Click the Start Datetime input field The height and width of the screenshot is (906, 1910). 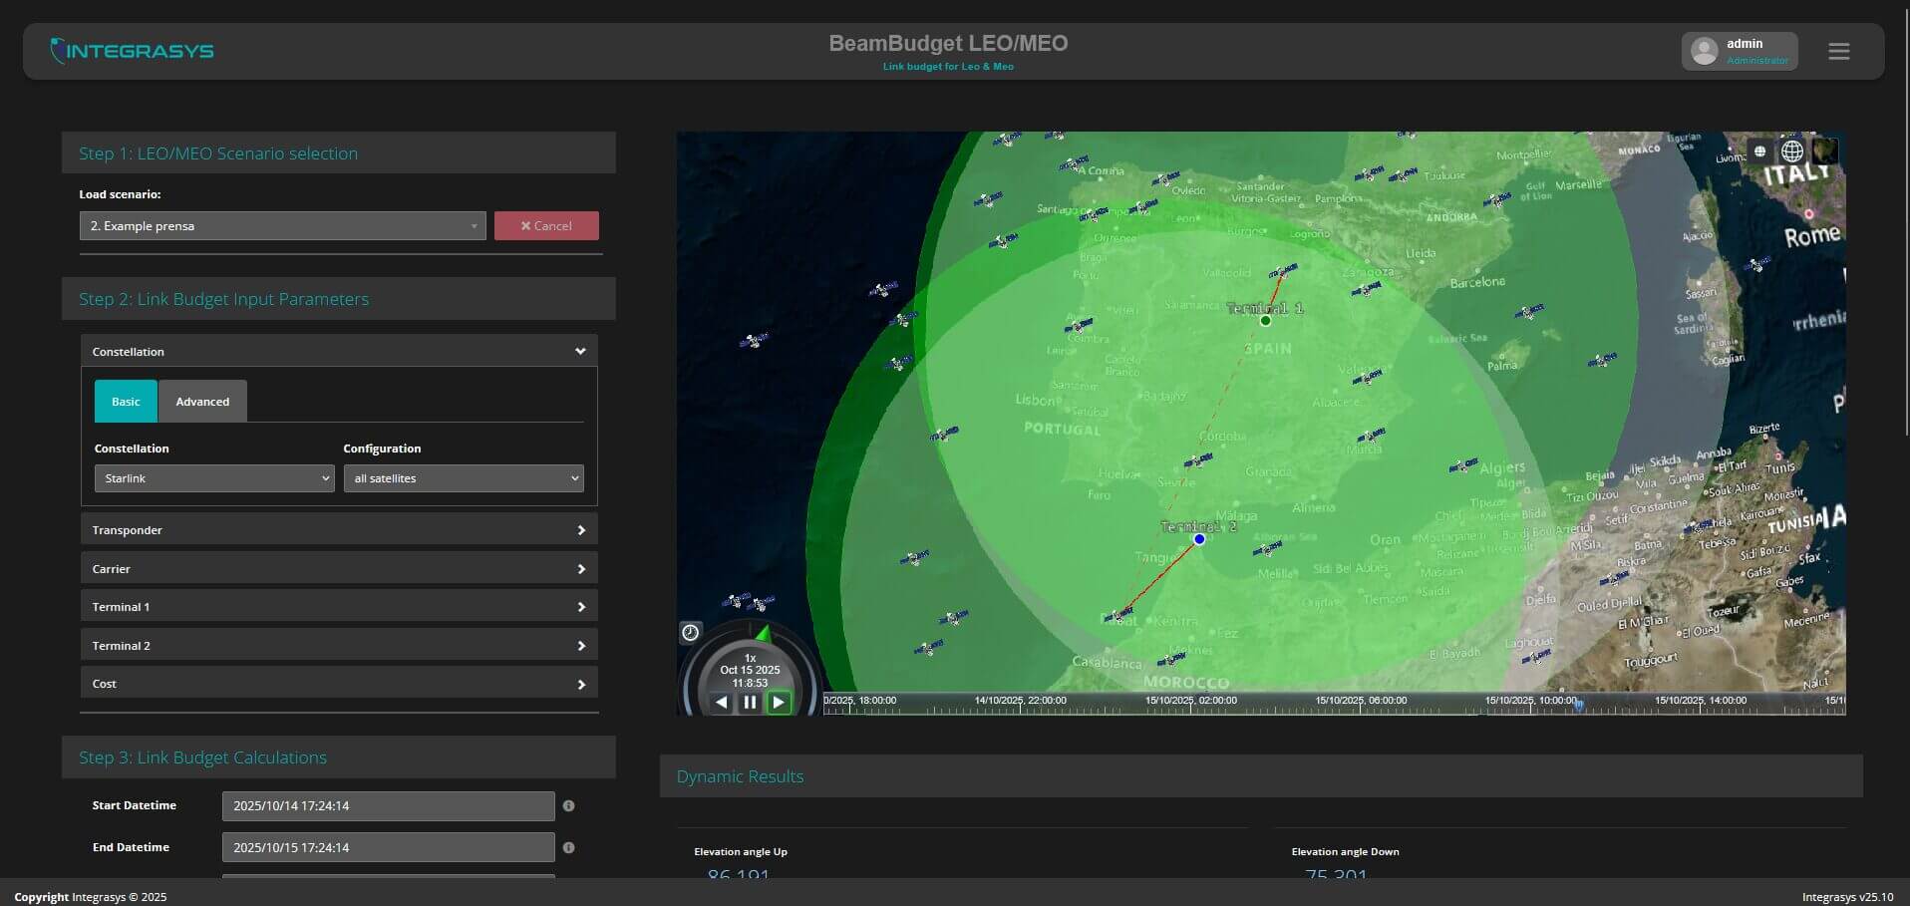tap(388, 805)
